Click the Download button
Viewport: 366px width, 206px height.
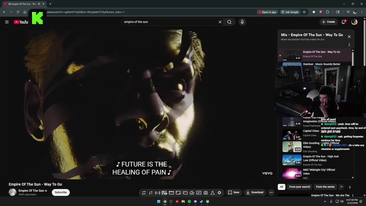click(255, 193)
